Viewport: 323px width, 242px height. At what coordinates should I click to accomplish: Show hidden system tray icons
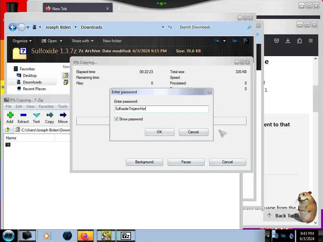pos(268,236)
